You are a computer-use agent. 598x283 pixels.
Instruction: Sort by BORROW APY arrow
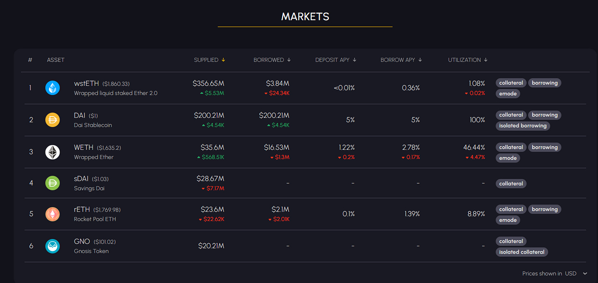(x=420, y=60)
